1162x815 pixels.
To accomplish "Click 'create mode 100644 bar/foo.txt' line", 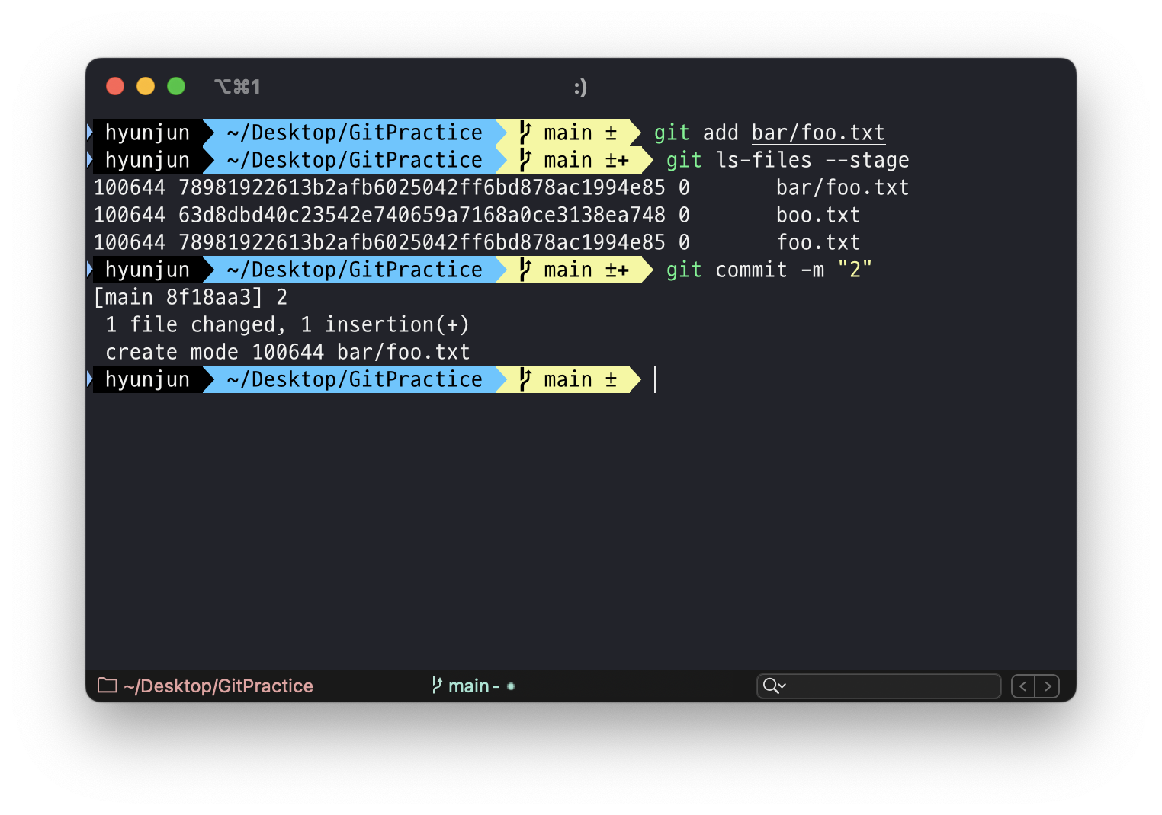I will pyautogui.click(x=287, y=352).
